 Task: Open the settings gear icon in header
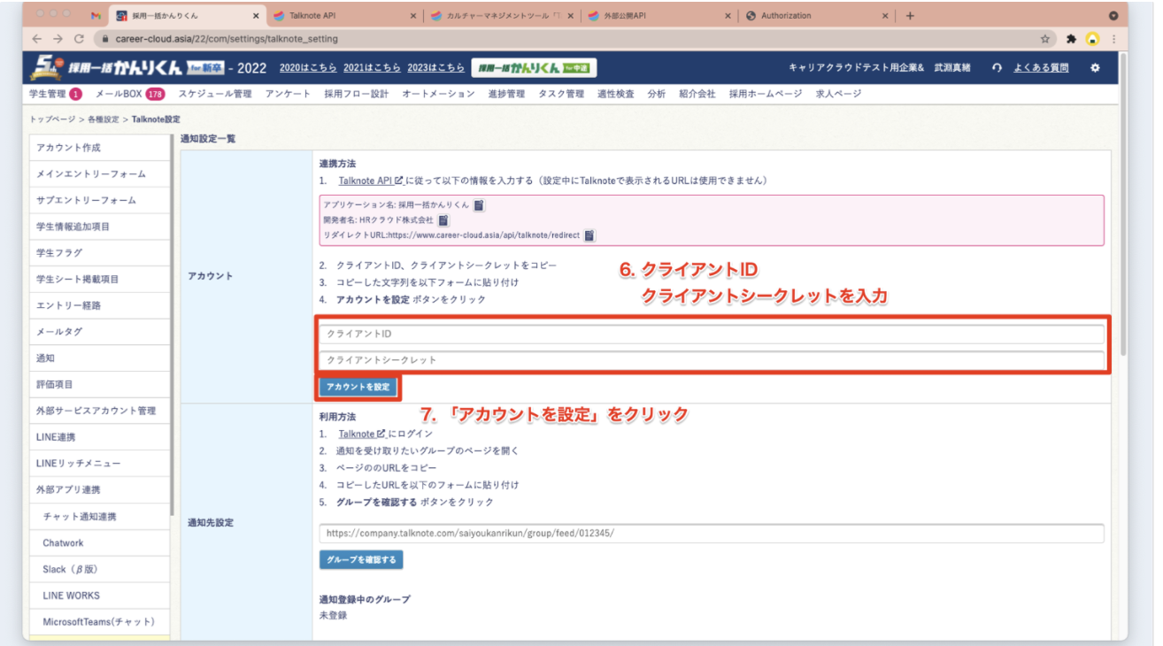click(1095, 68)
